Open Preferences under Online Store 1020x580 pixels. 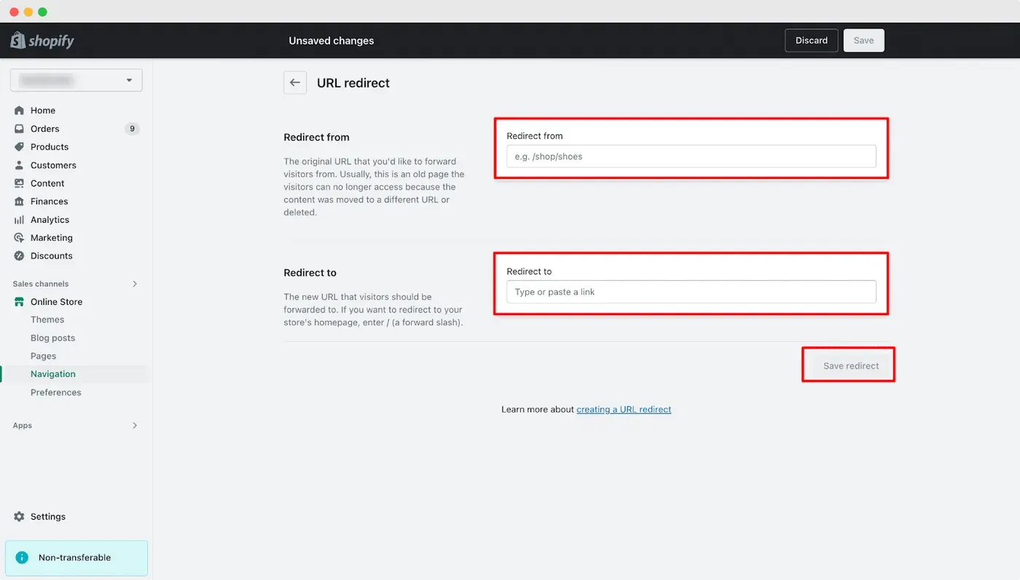(x=56, y=392)
